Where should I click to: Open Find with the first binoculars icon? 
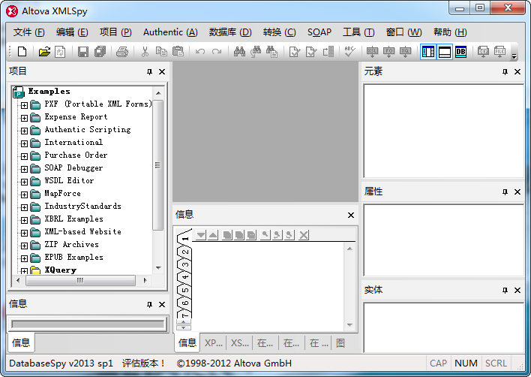pos(239,52)
